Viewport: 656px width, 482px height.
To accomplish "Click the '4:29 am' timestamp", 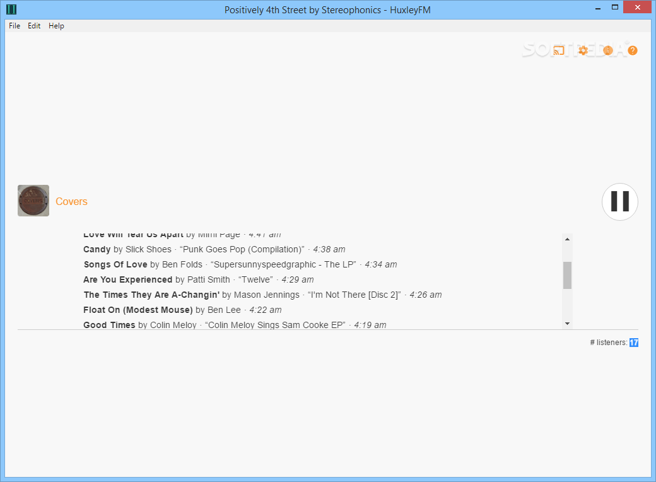I will coord(298,279).
